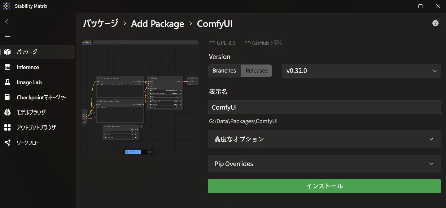Select the Releases version option

tap(256, 71)
